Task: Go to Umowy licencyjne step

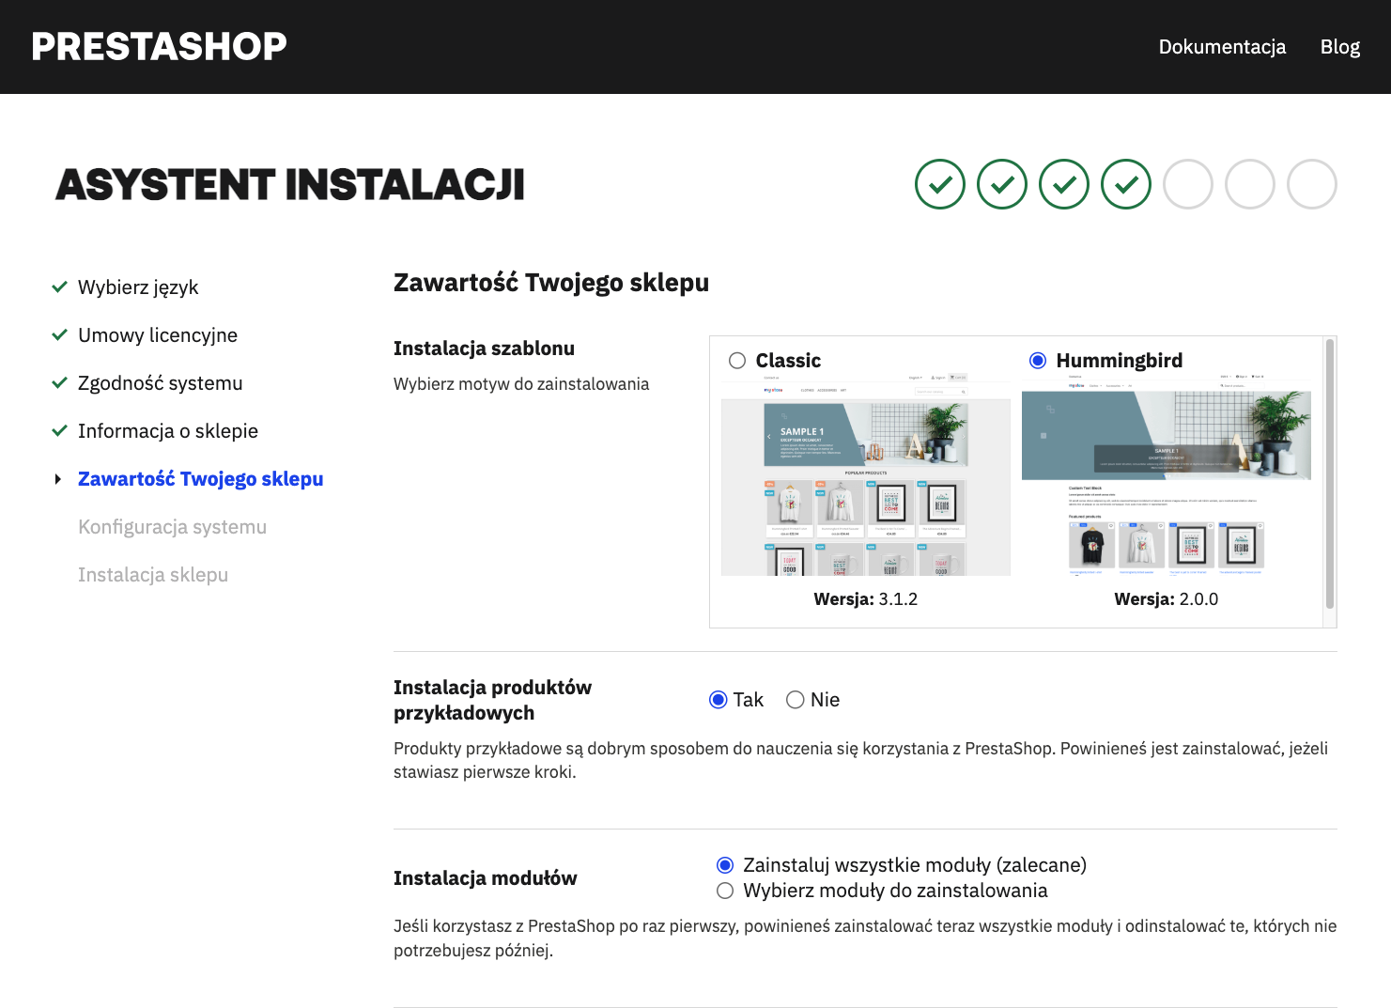Action: tap(158, 335)
